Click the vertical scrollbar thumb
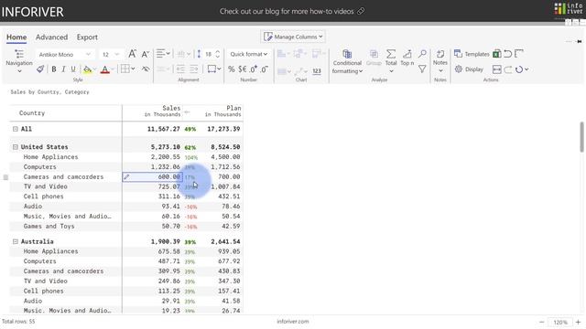 tap(582, 137)
